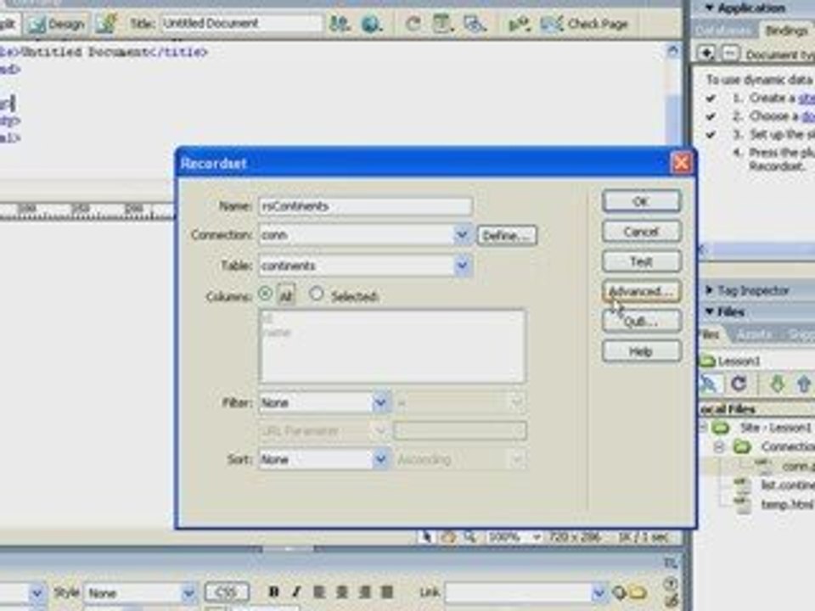Click the Align Center icon in Properties
This screenshot has width=815, height=611.
tap(341, 591)
